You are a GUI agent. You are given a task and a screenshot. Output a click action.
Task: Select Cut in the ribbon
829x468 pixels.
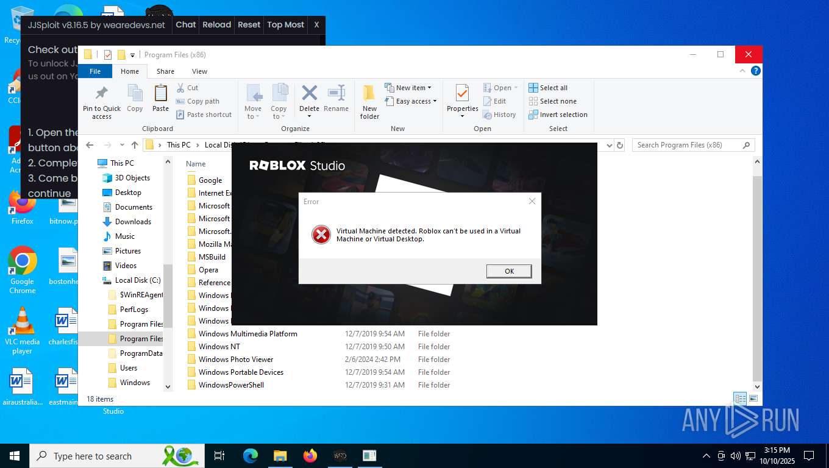pyautogui.click(x=188, y=88)
